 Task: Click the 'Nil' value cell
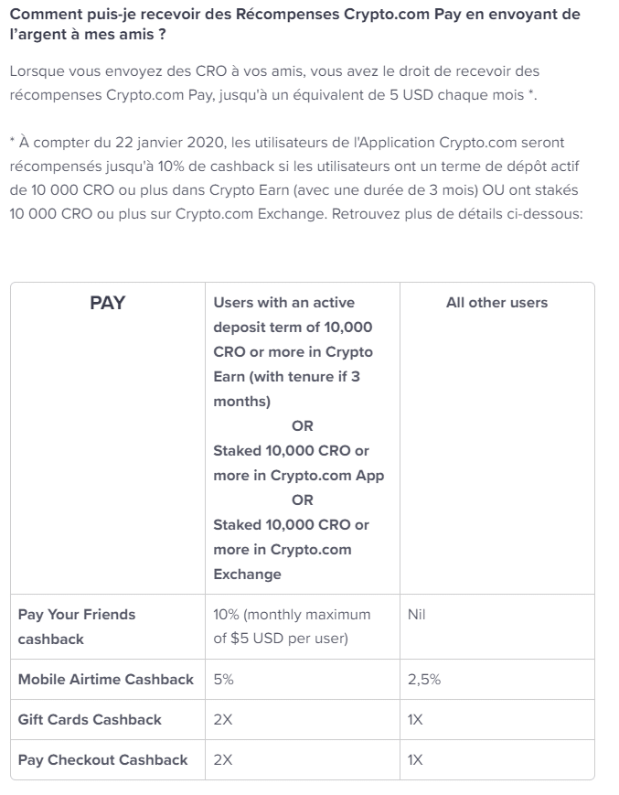click(x=416, y=615)
